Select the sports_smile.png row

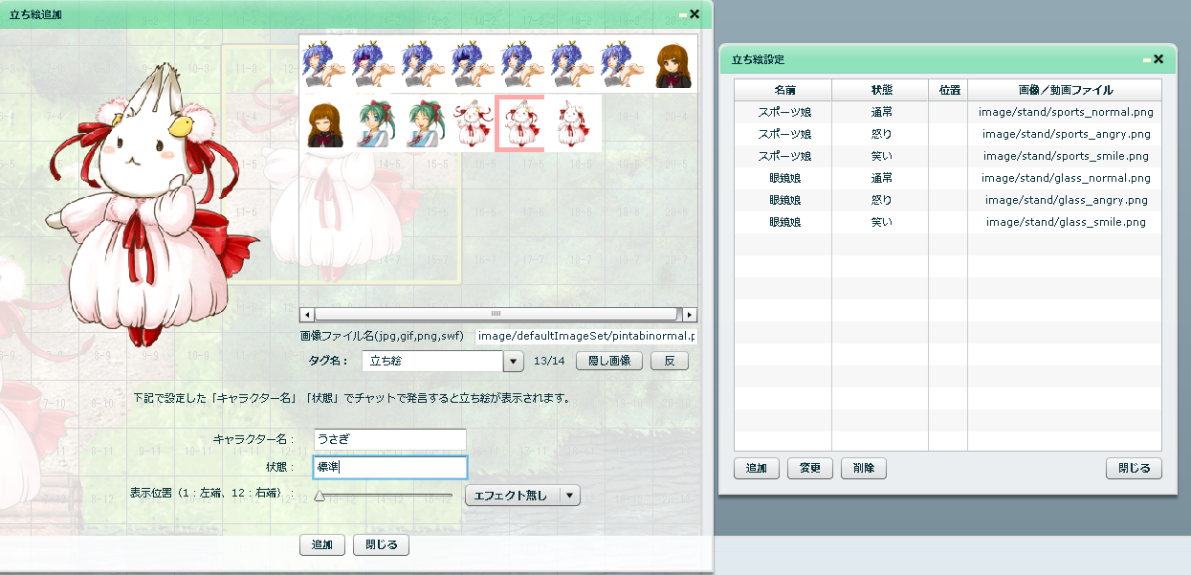pyautogui.click(x=948, y=156)
